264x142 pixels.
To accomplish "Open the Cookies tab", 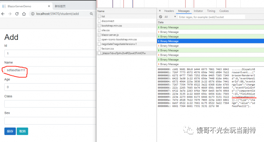I will (x=224, y=11).
